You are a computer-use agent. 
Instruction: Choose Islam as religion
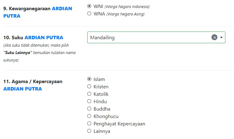click(x=89, y=79)
